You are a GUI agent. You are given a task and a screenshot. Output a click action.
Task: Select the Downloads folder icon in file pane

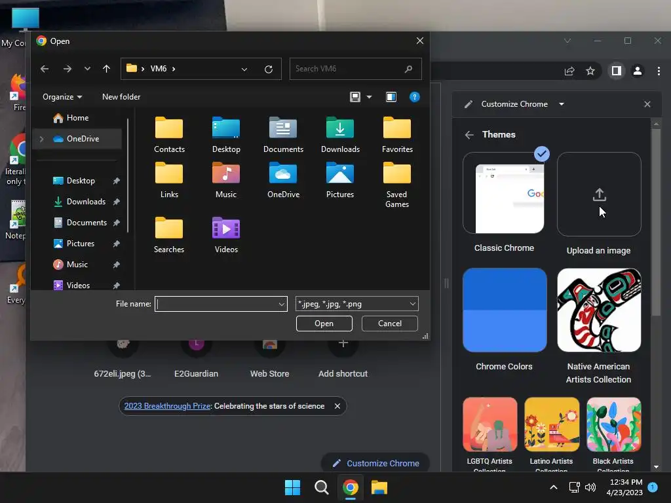(340, 135)
